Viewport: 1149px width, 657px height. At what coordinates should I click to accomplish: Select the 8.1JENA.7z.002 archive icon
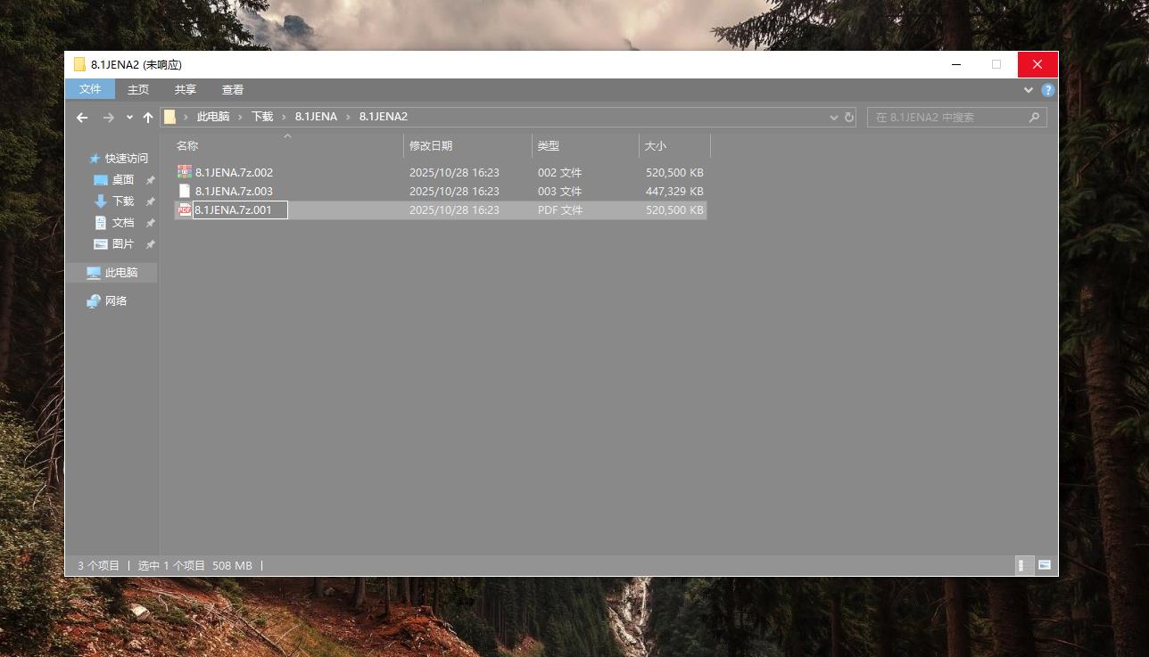point(185,172)
